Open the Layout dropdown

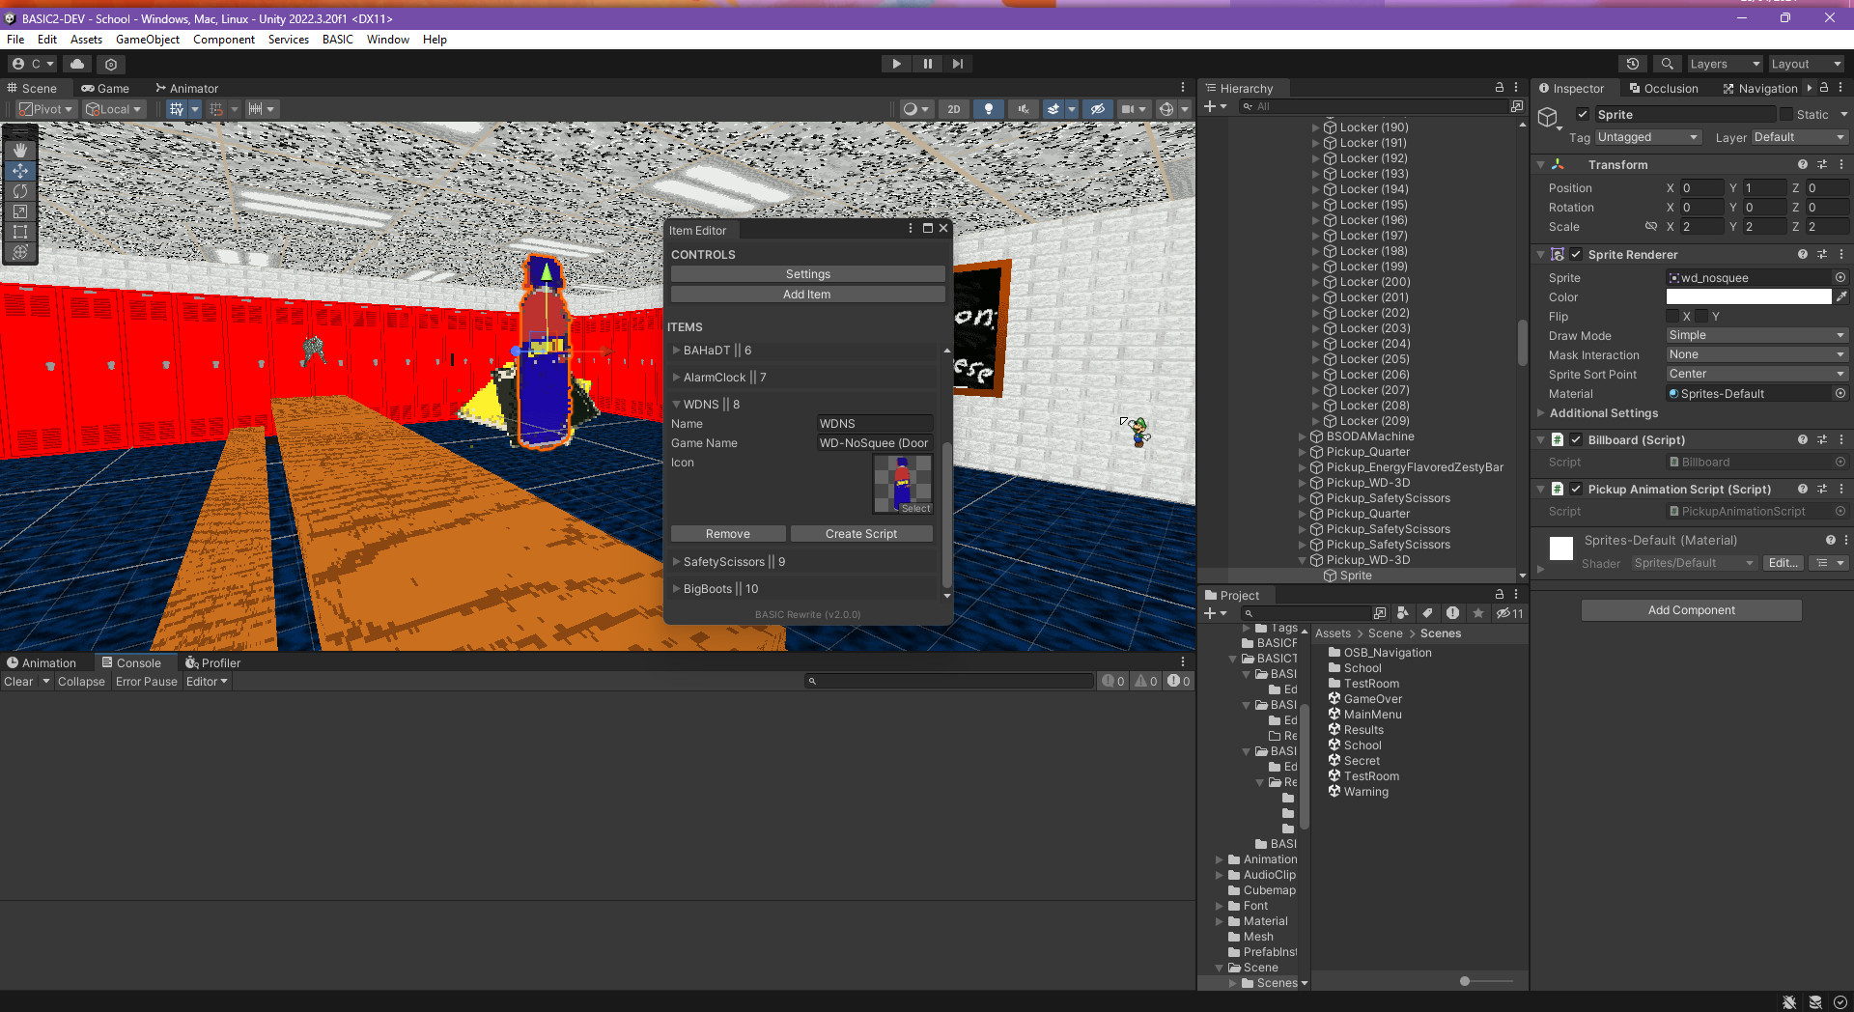point(1805,63)
